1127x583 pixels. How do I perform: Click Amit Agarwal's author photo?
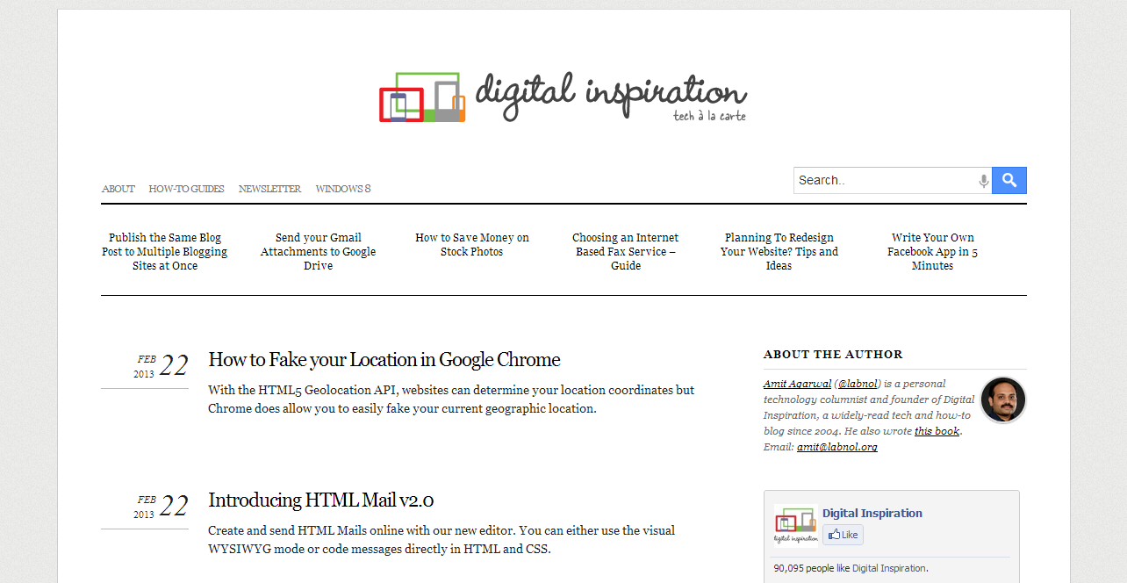[x=1003, y=400]
